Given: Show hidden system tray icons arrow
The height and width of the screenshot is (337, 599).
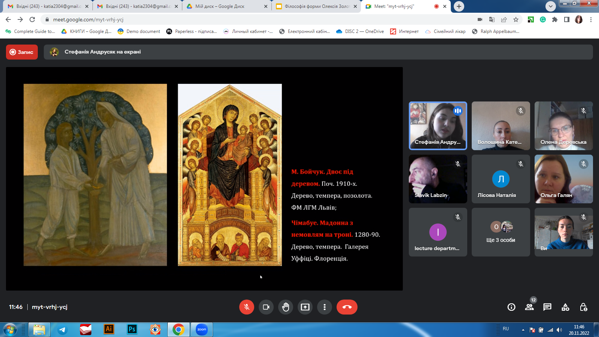Looking at the screenshot, I should (523, 330).
